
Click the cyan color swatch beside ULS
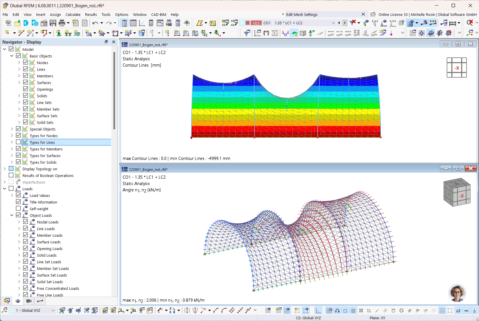[x=243, y=23]
